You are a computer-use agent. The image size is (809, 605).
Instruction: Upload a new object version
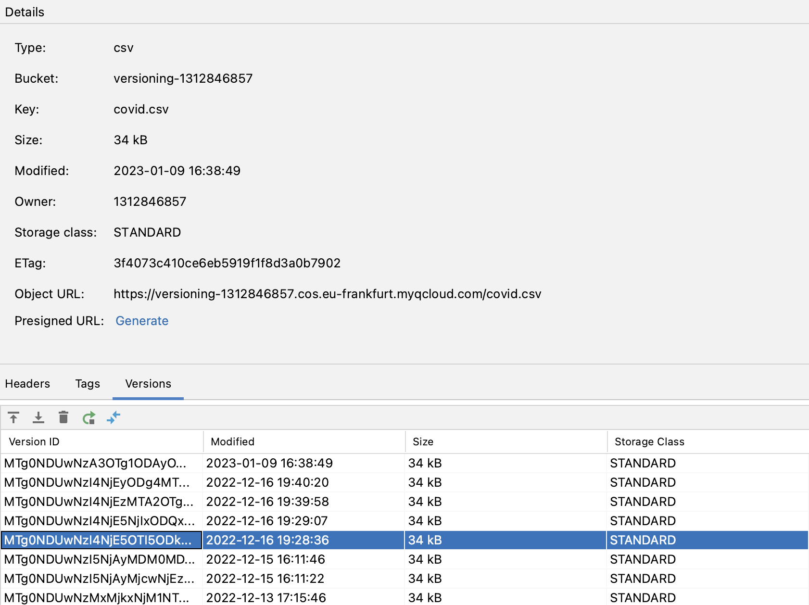(13, 417)
